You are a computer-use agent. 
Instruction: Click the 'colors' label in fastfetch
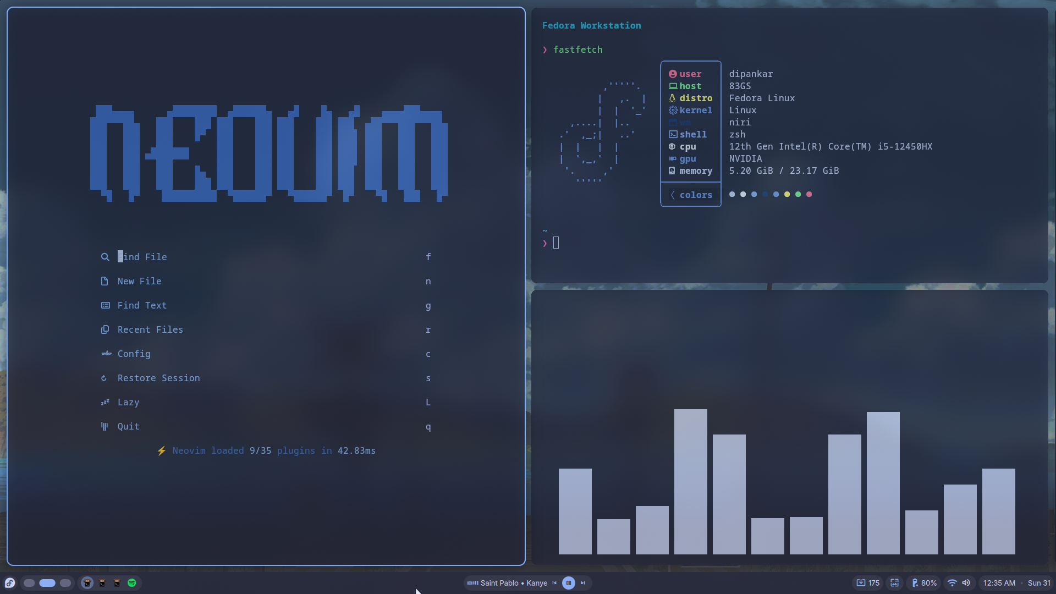[x=696, y=195]
